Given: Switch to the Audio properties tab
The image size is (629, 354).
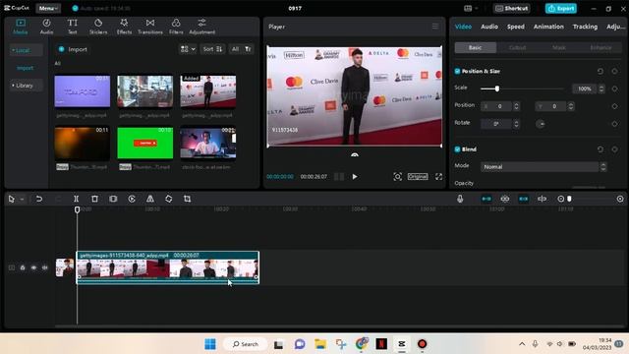Looking at the screenshot, I should [x=489, y=27].
